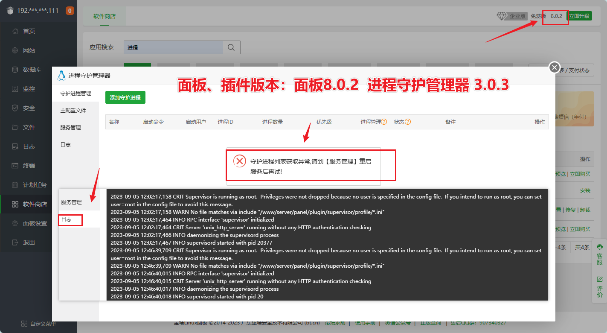
Task: Click the 卸载 link in the background list
Action: pos(585,210)
